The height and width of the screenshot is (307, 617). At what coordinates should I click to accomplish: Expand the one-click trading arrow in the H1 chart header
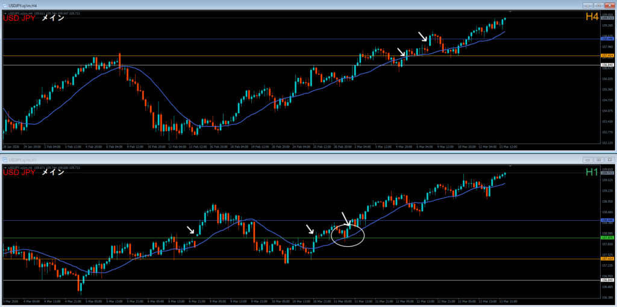(6, 167)
